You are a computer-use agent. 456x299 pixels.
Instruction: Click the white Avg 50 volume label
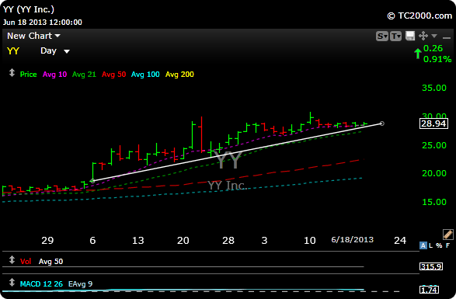click(x=51, y=262)
